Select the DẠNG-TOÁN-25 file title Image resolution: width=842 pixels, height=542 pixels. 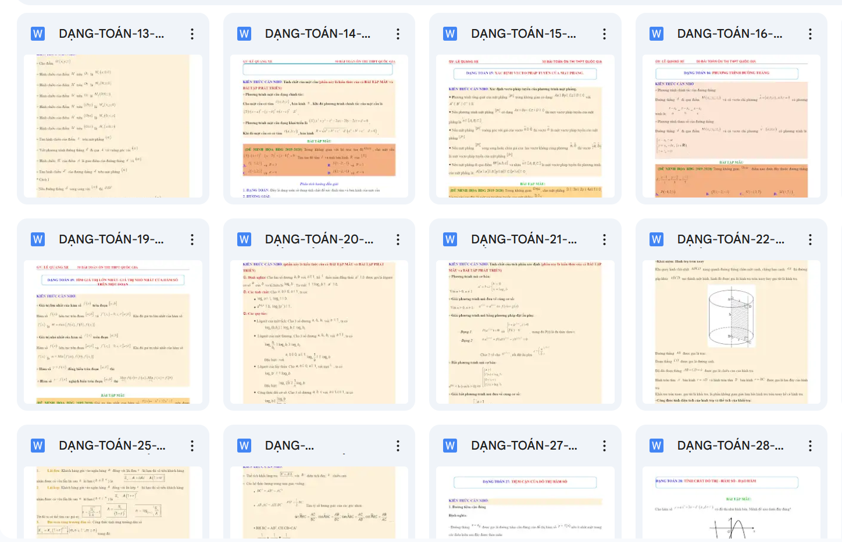click(112, 446)
